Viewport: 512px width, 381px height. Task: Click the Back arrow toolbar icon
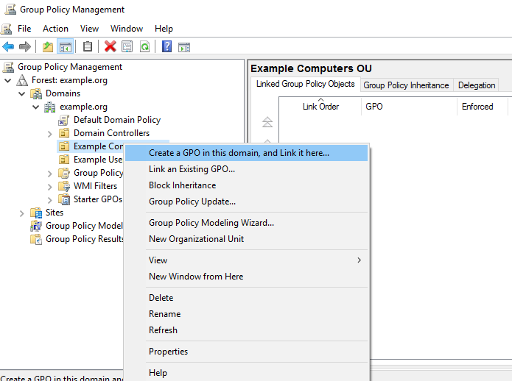pos(9,46)
